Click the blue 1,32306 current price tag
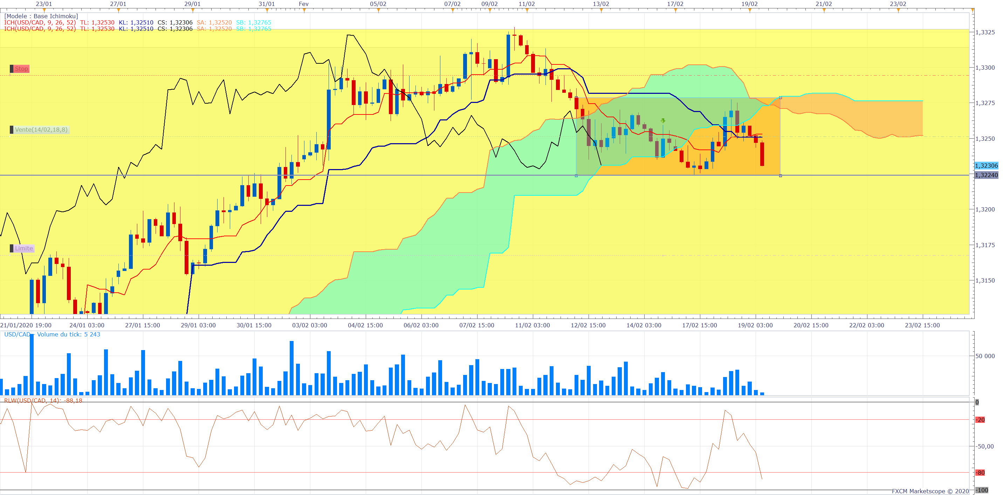This screenshot has width=1003, height=495. tap(986, 166)
